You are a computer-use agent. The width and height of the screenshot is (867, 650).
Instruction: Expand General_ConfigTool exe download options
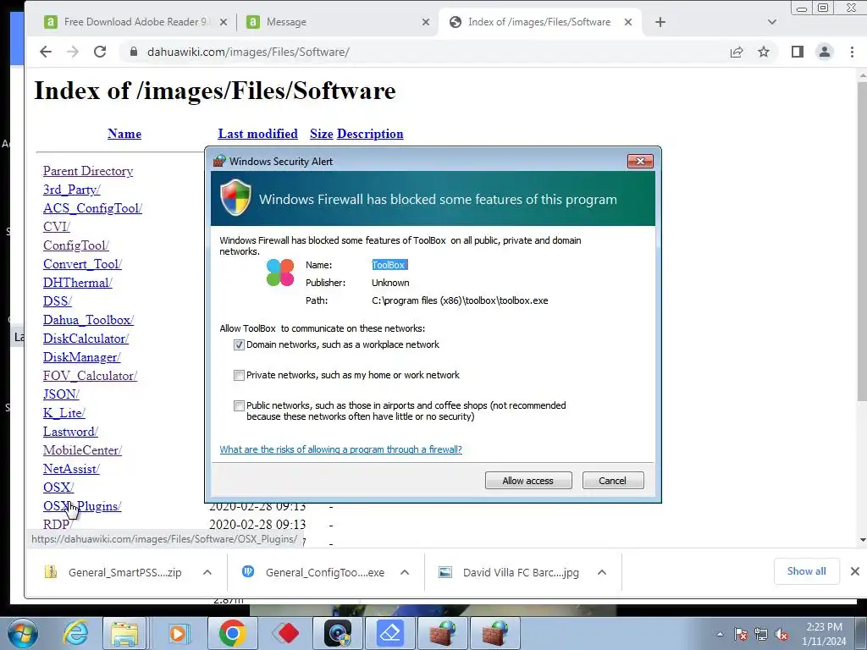[405, 573]
